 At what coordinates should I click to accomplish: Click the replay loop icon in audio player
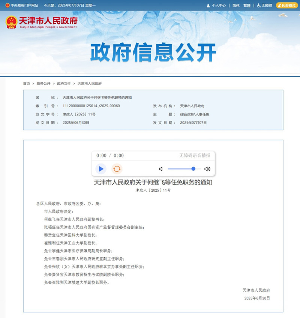(116, 168)
